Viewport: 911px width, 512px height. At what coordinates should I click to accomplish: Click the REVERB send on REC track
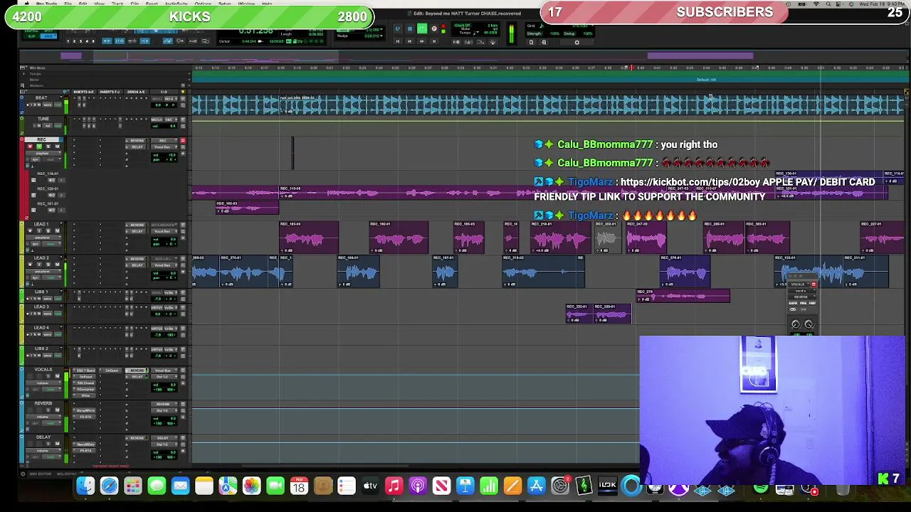[137, 141]
